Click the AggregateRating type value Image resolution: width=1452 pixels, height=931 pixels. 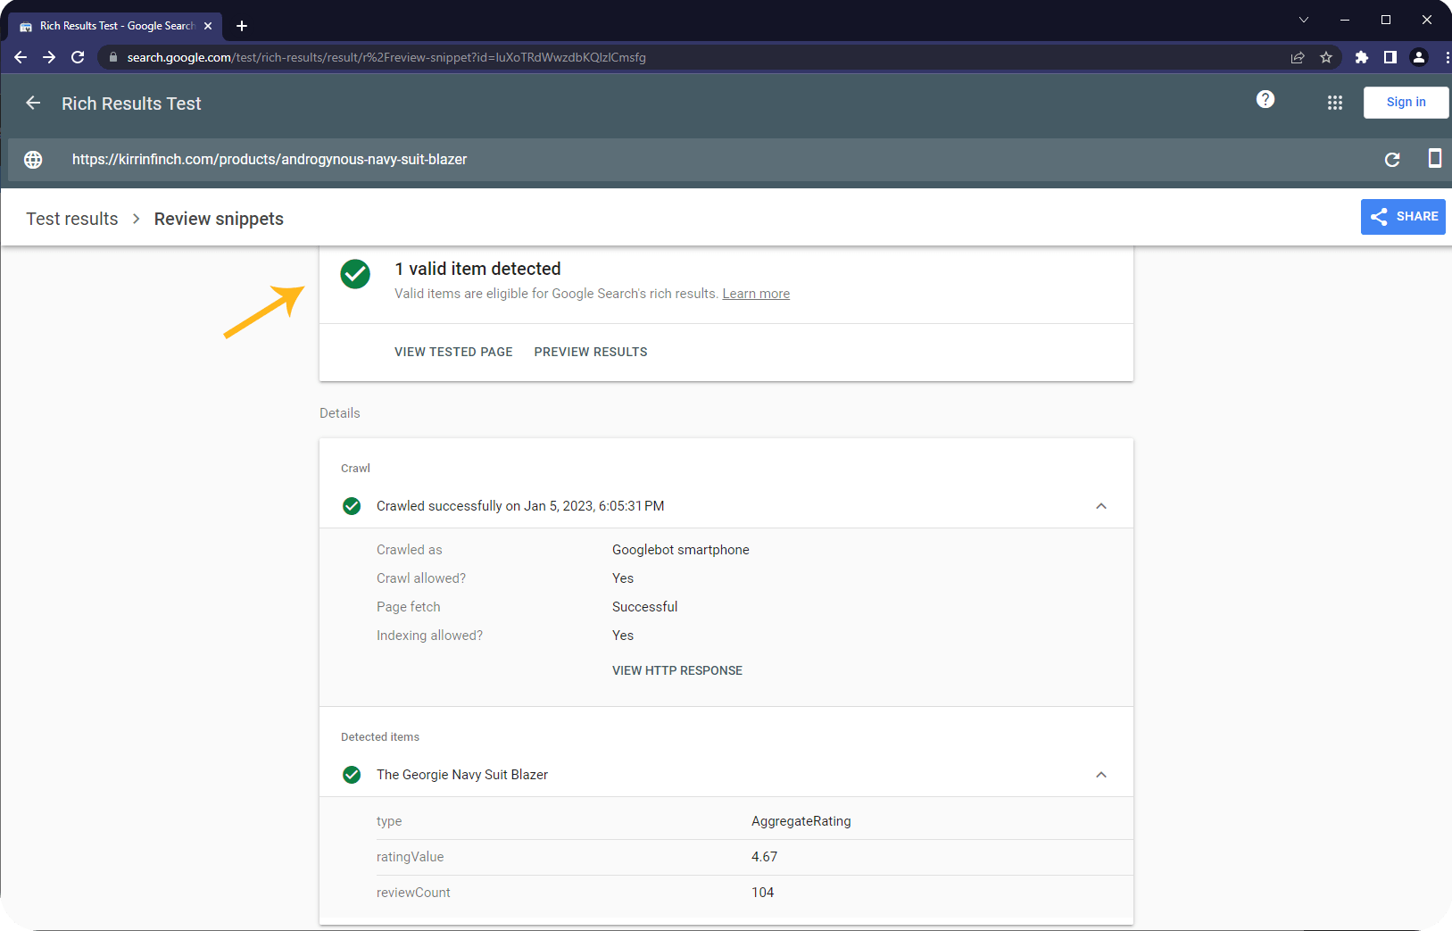click(801, 821)
